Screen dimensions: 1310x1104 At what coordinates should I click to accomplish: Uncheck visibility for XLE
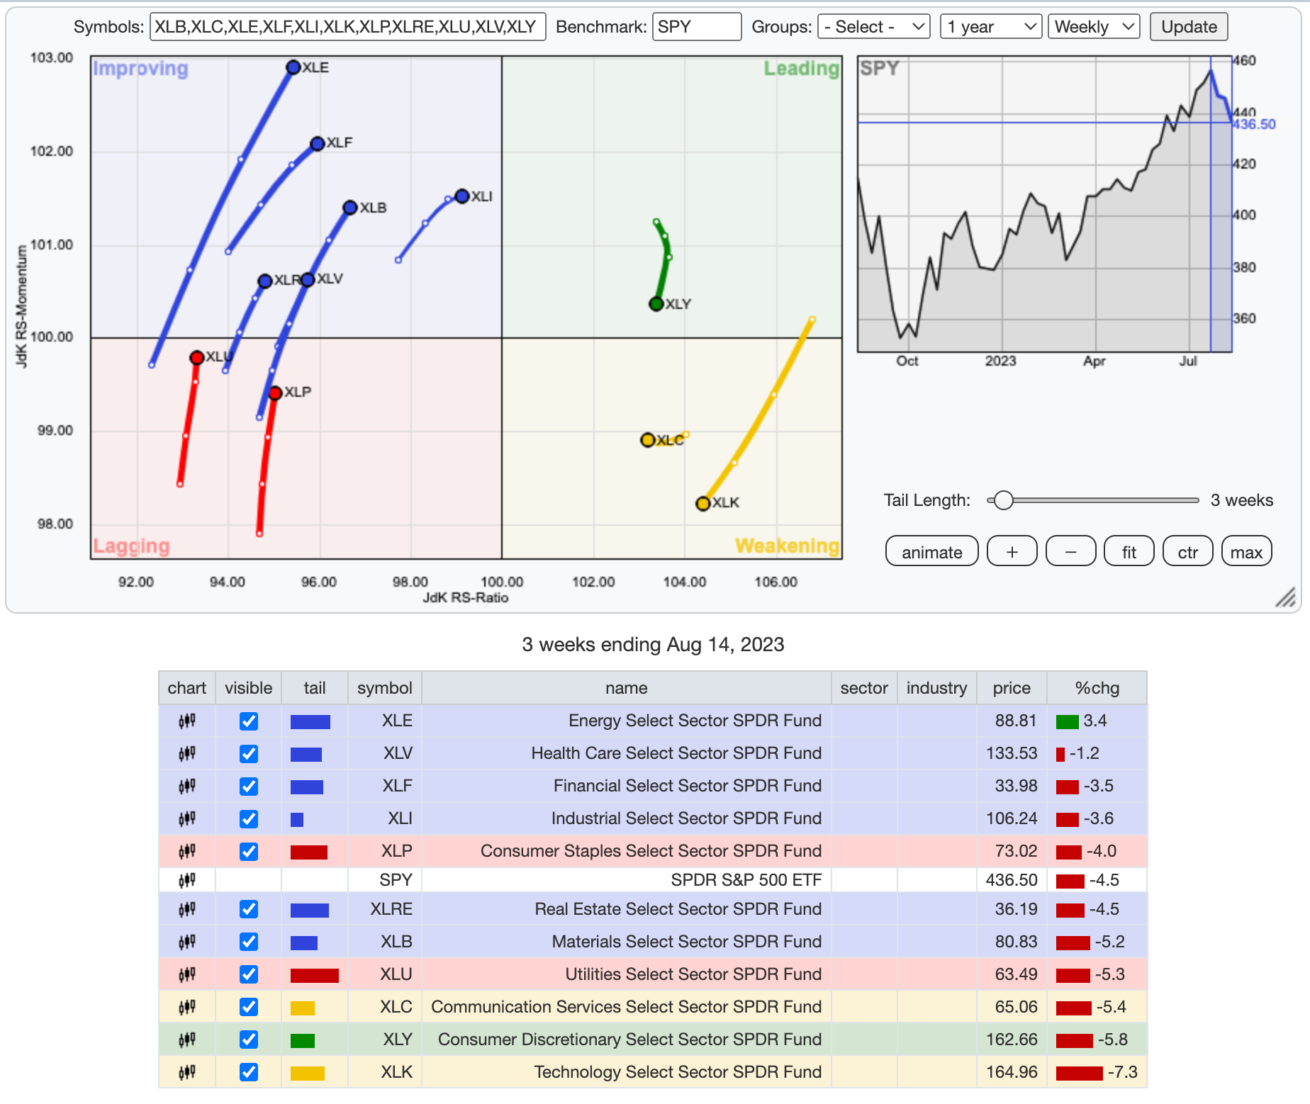point(249,721)
